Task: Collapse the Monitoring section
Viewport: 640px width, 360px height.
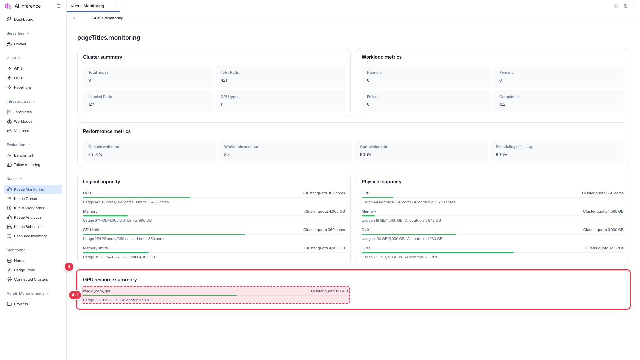Action: pyautogui.click(x=19, y=250)
